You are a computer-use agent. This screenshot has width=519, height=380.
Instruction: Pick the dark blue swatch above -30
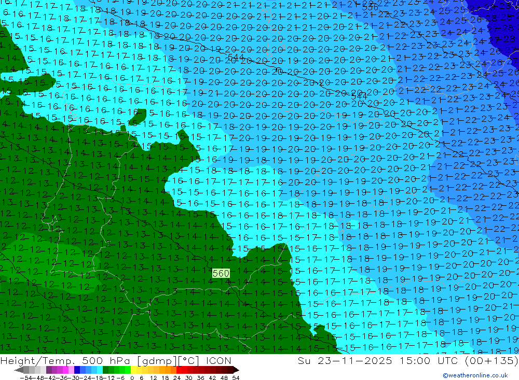click(77, 370)
